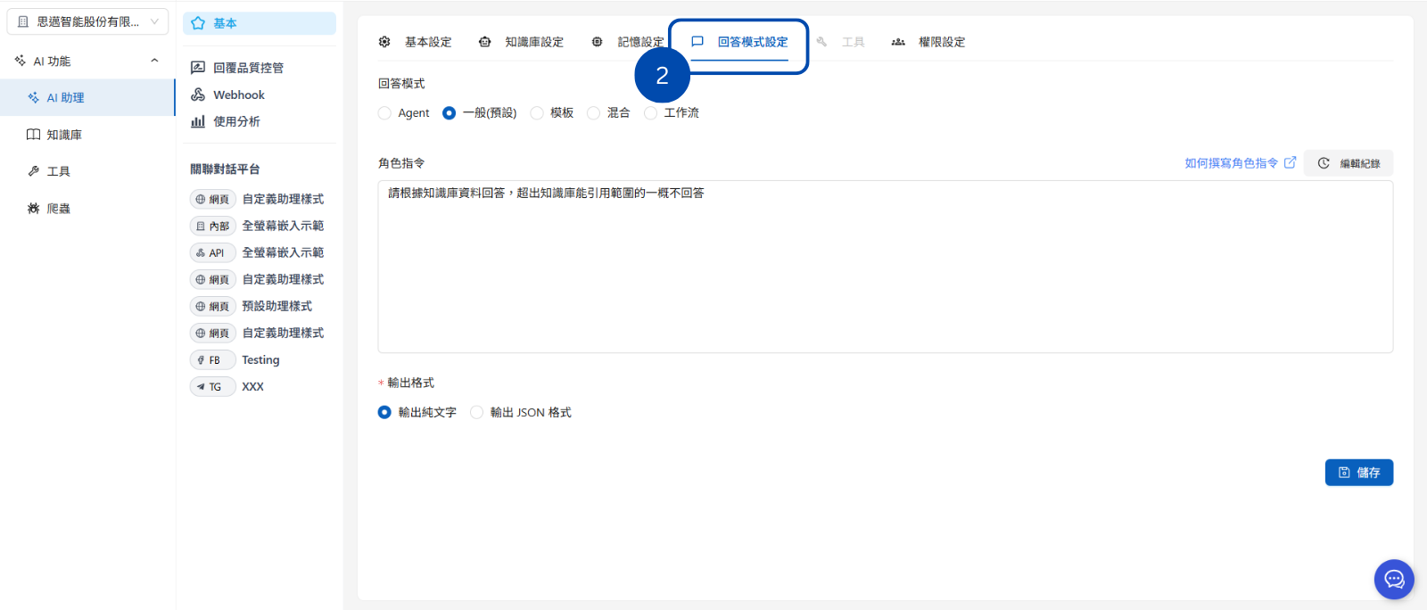Select the 工作流 answer mode
The width and height of the screenshot is (1427, 610).
tap(651, 113)
